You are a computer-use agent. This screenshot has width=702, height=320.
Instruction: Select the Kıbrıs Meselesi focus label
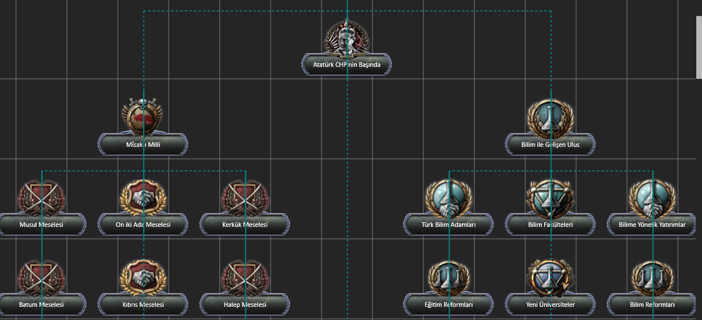[x=143, y=305]
